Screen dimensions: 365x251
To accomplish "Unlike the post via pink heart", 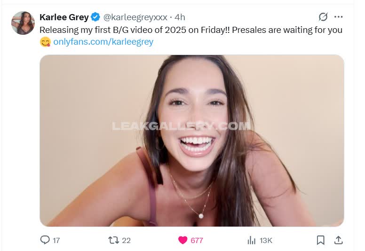I will [x=182, y=240].
